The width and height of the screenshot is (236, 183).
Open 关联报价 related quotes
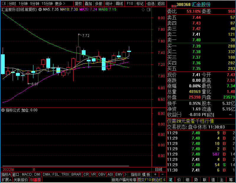point(21,180)
